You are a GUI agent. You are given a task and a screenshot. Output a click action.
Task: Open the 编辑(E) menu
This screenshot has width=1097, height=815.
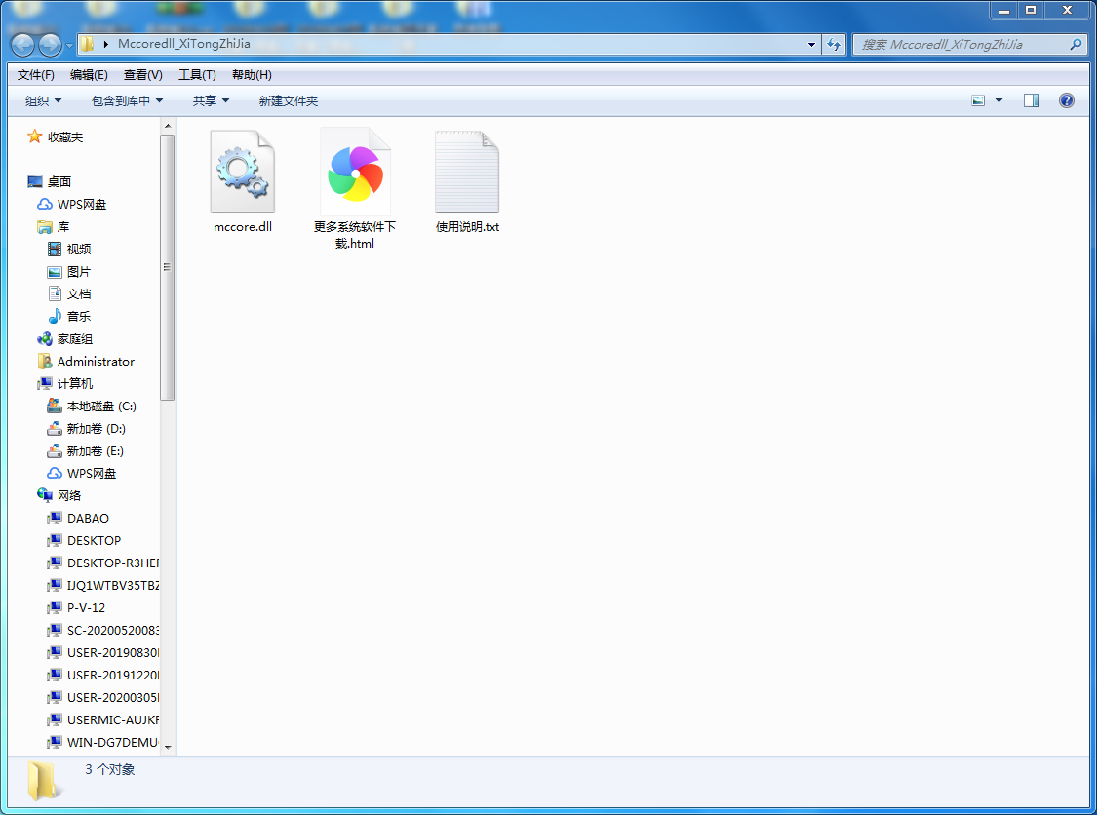click(89, 75)
